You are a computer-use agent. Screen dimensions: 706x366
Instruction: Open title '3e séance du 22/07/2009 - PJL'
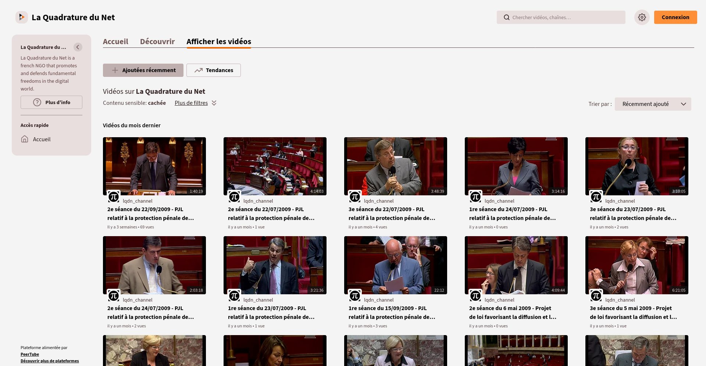coord(392,214)
